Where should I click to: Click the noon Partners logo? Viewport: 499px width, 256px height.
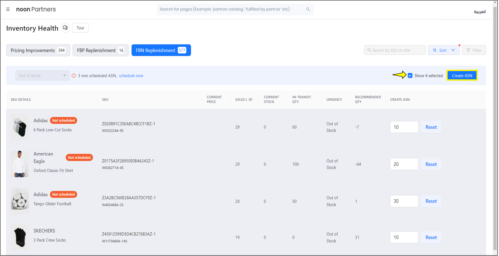click(x=36, y=9)
